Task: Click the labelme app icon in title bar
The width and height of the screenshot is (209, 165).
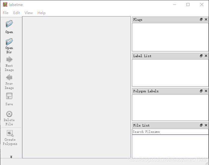Action: [x=5, y=5]
